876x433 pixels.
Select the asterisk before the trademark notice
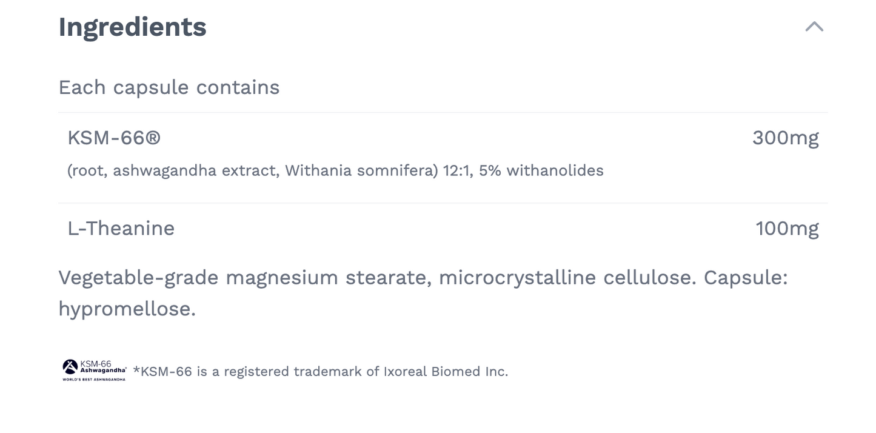pos(137,371)
